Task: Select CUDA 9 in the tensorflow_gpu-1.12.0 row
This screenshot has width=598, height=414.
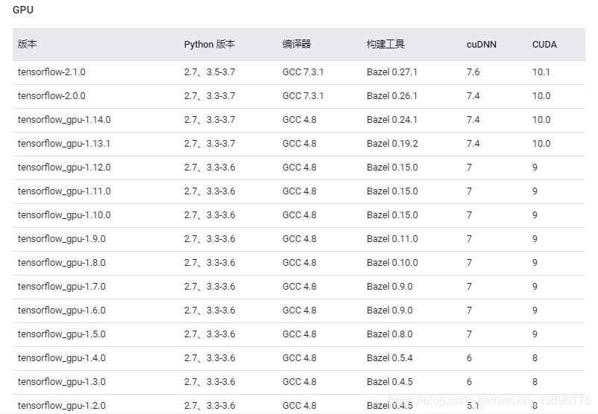Action: click(535, 168)
